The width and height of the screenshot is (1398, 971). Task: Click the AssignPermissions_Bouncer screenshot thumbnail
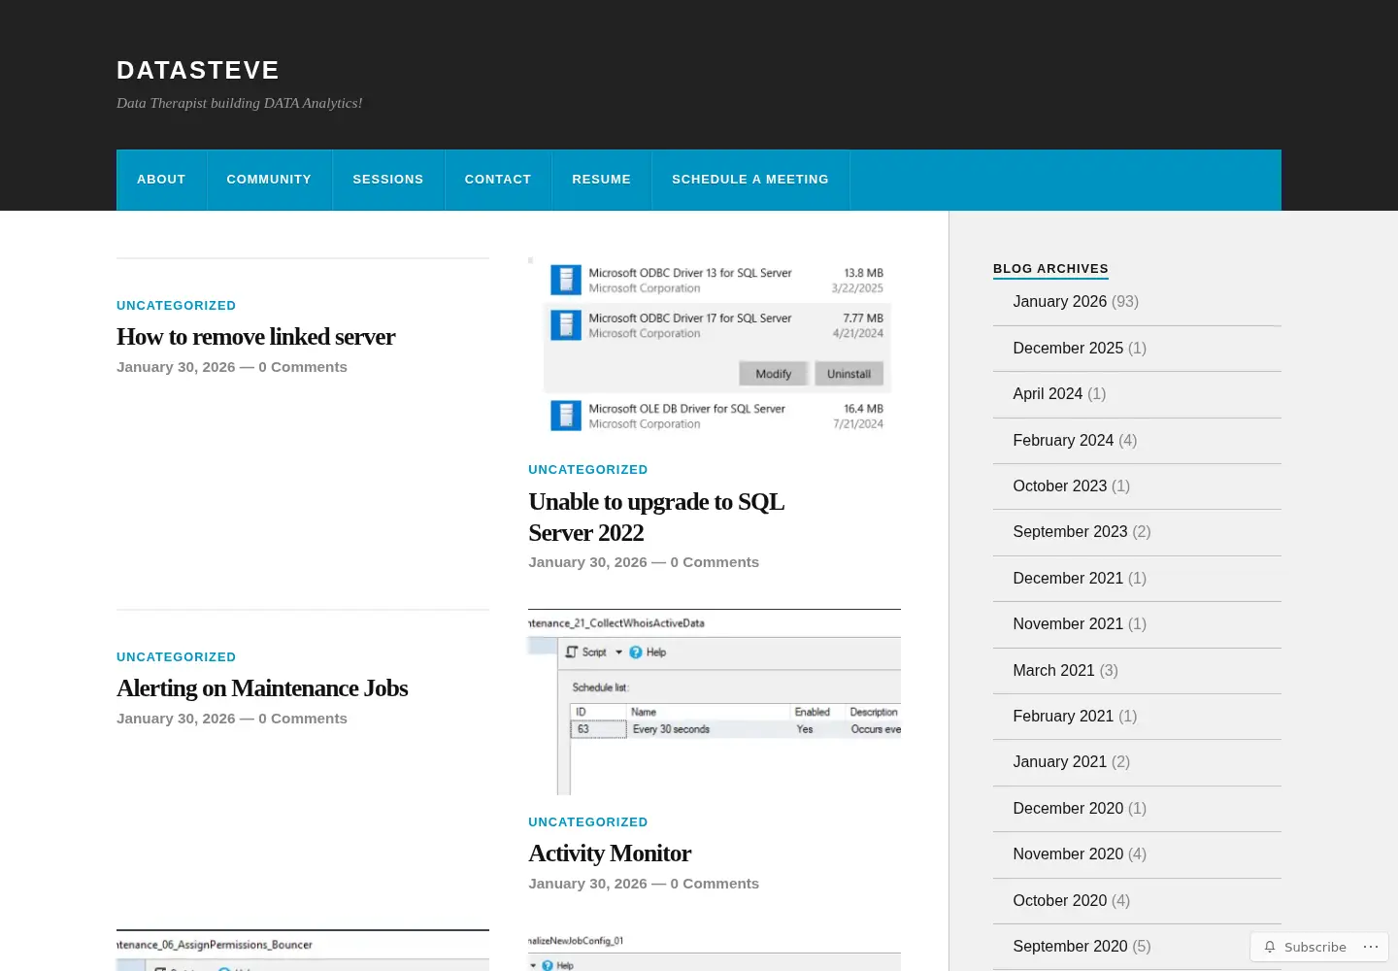[303, 951]
